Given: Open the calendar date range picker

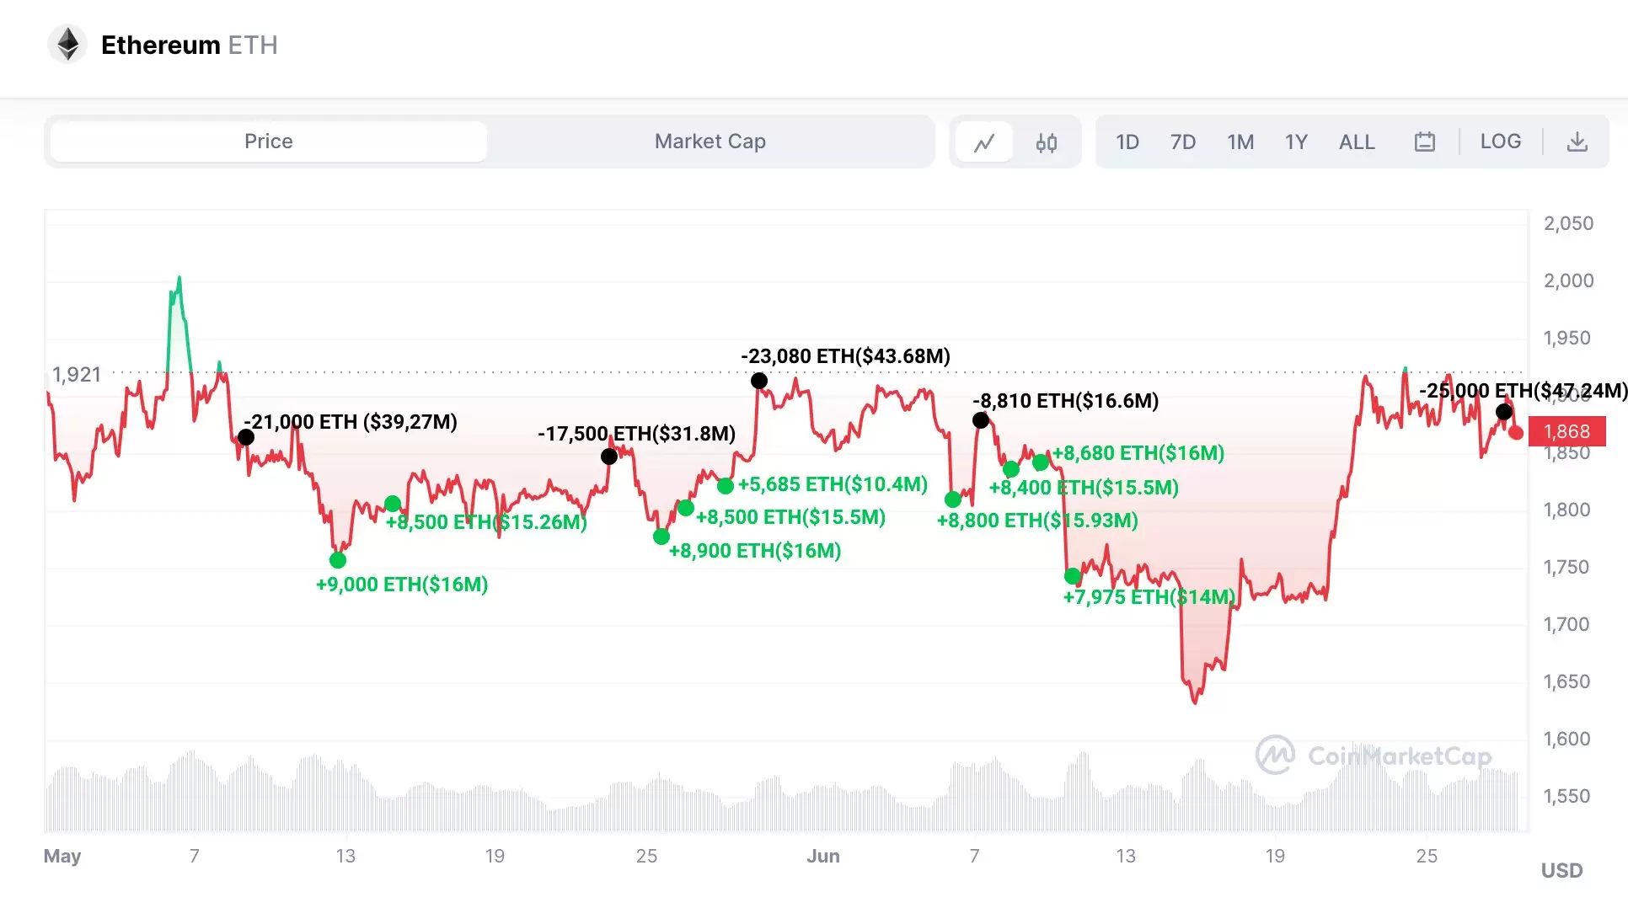Looking at the screenshot, I should click(x=1424, y=142).
